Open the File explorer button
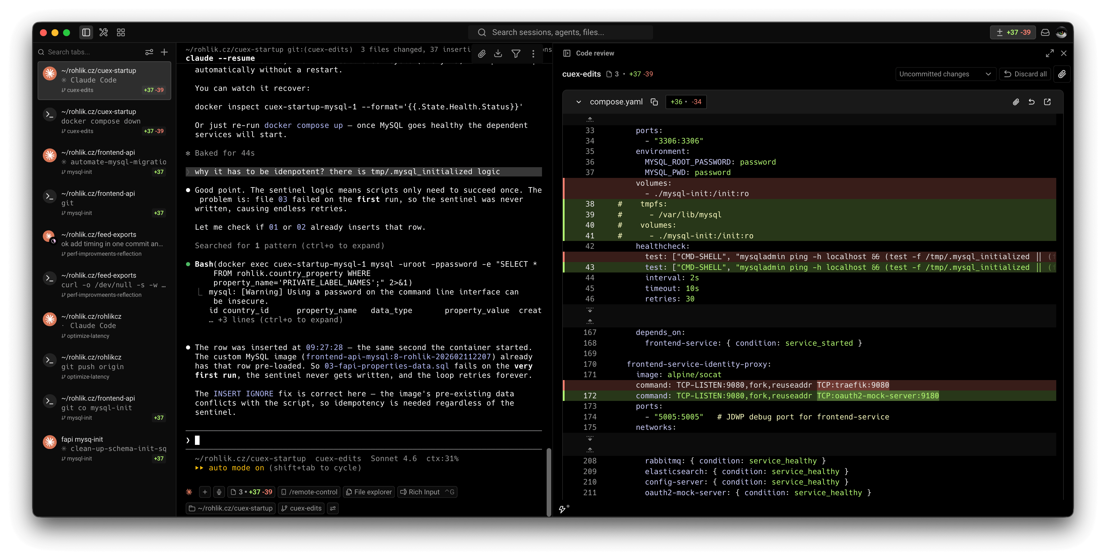Viewport: 1106px width, 560px height. click(369, 492)
